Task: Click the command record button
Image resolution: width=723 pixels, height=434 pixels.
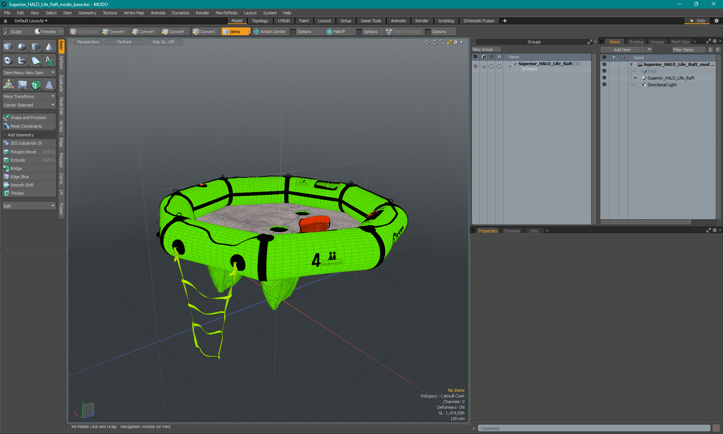Action: click(x=716, y=428)
